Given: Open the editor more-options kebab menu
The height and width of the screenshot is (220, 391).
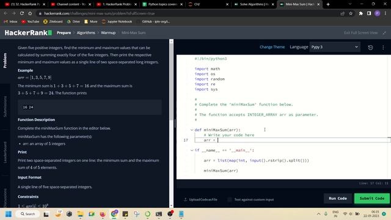Looking at the screenshot, I should [383, 48].
